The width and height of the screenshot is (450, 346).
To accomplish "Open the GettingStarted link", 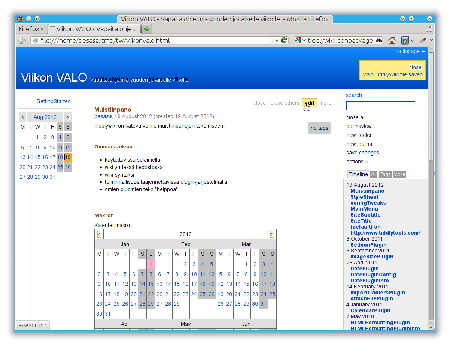I will click(54, 101).
